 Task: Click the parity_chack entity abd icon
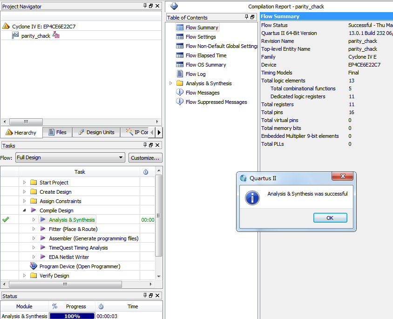[15, 35]
